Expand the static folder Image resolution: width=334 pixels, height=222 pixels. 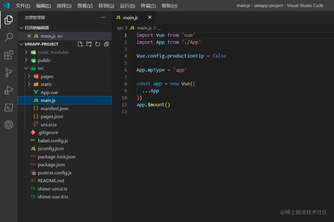pos(29,84)
